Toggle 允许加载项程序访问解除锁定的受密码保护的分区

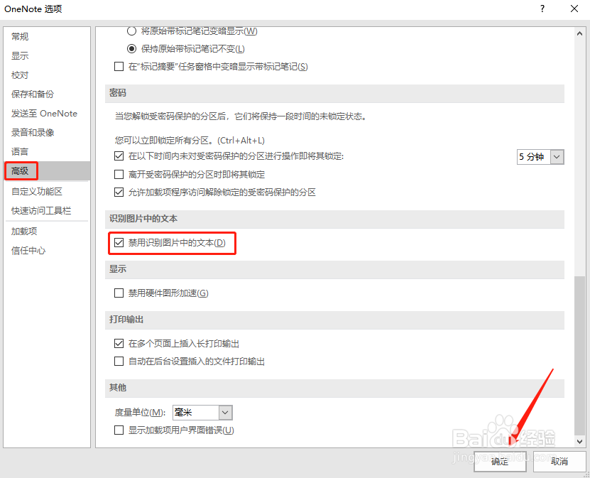119,192
